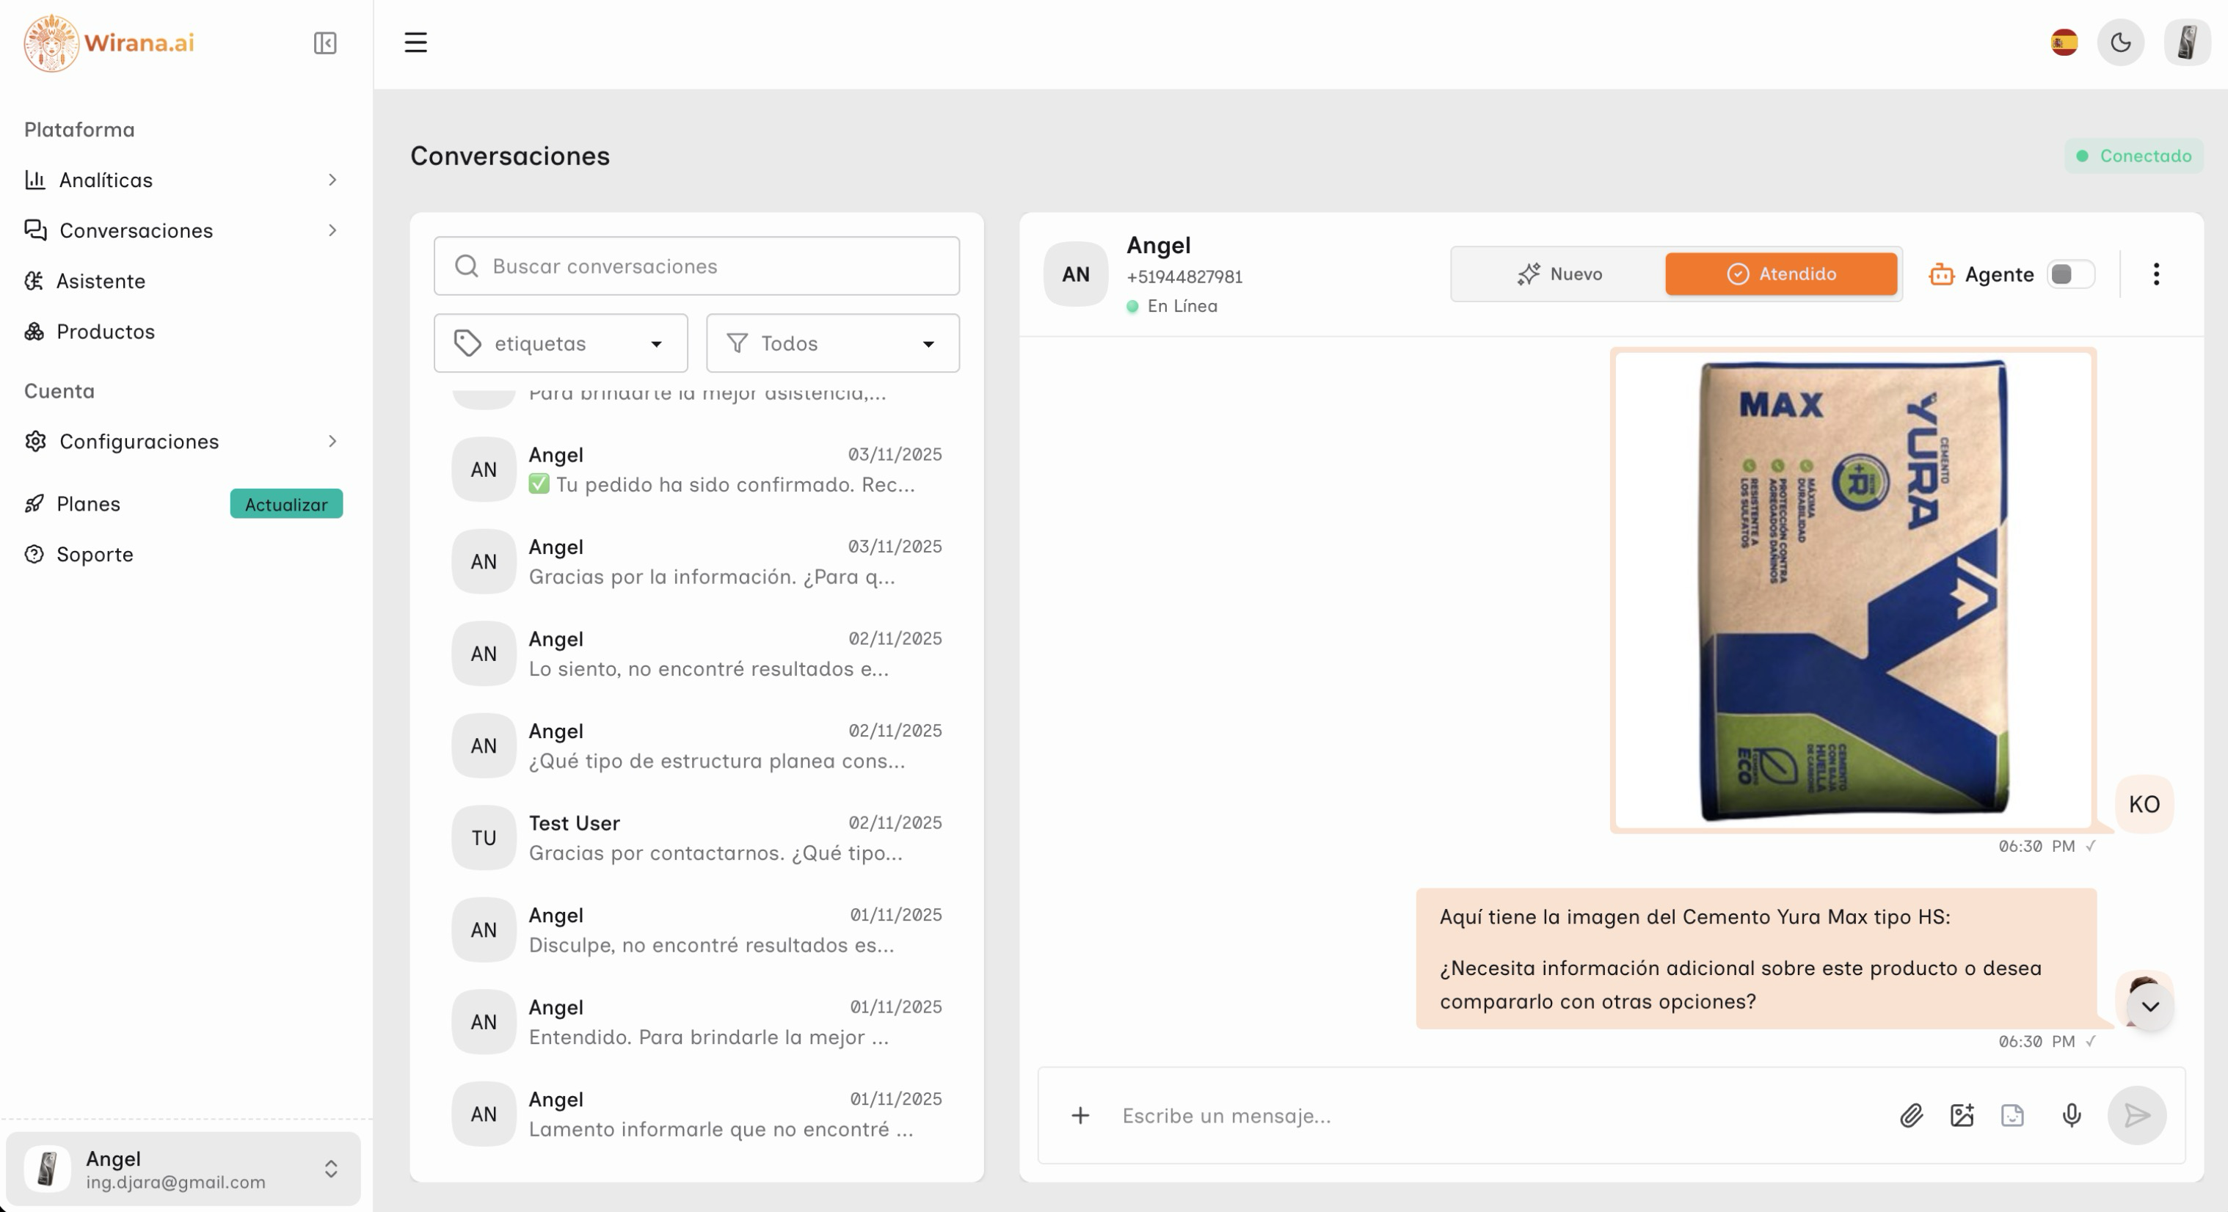Open three-dot conversation options menu
The height and width of the screenshot is (1212, 2228).
(x=2155, y=274)
